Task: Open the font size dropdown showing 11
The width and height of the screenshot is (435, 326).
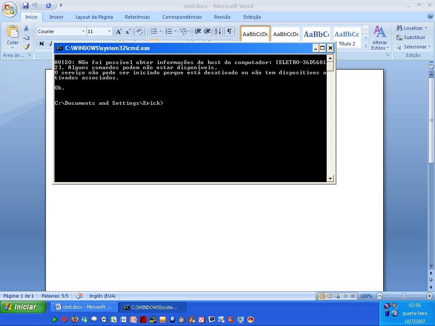Action: [x=109, y=31]
